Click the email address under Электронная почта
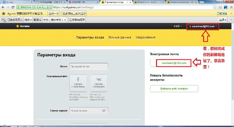The height and width of the screenshot is (127, 234). coord(174,63)
